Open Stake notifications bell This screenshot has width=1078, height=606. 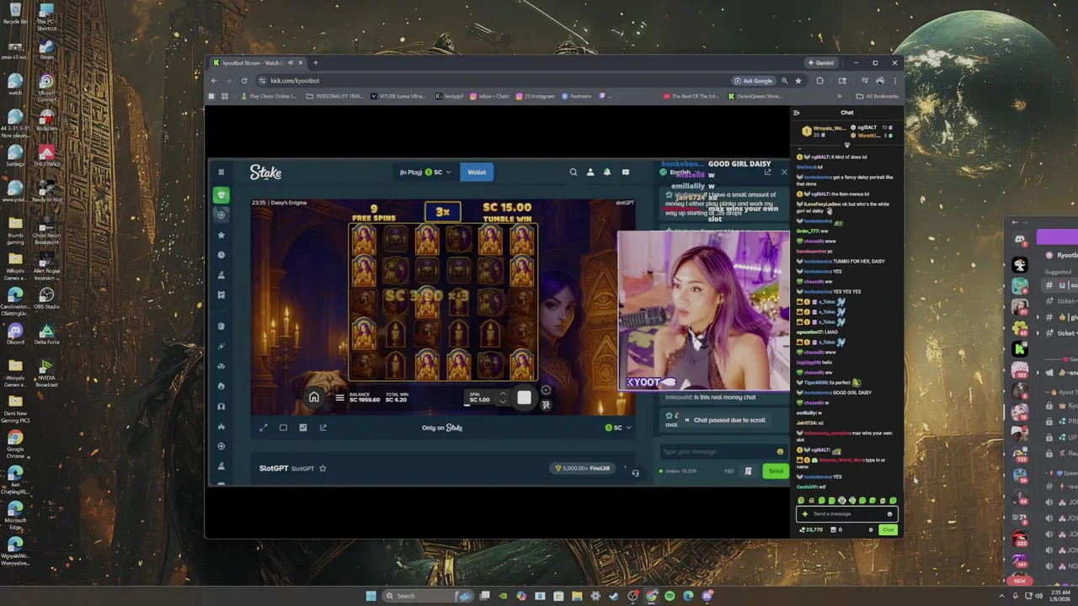click(x=607, y=173)
